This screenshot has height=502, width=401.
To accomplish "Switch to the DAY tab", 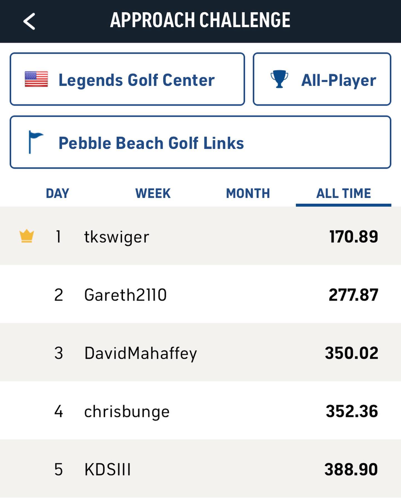I will (57, 193).
